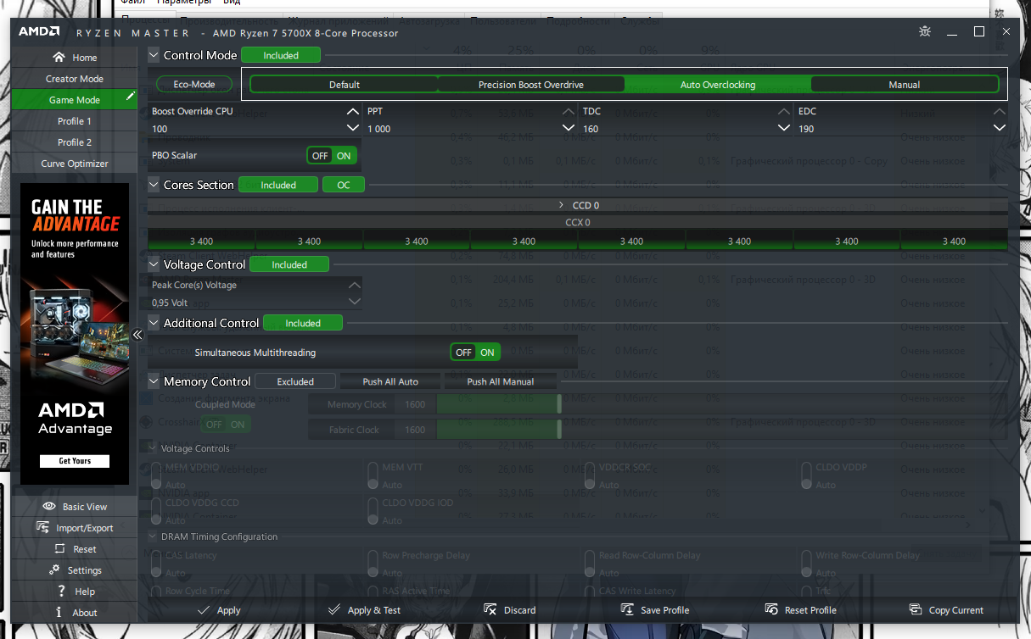Open Profile 2
The image size is (1031, 639).
tap(75, 142)
